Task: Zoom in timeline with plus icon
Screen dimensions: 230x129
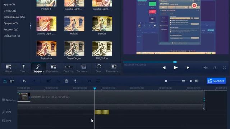Action: tap(191, 81)
